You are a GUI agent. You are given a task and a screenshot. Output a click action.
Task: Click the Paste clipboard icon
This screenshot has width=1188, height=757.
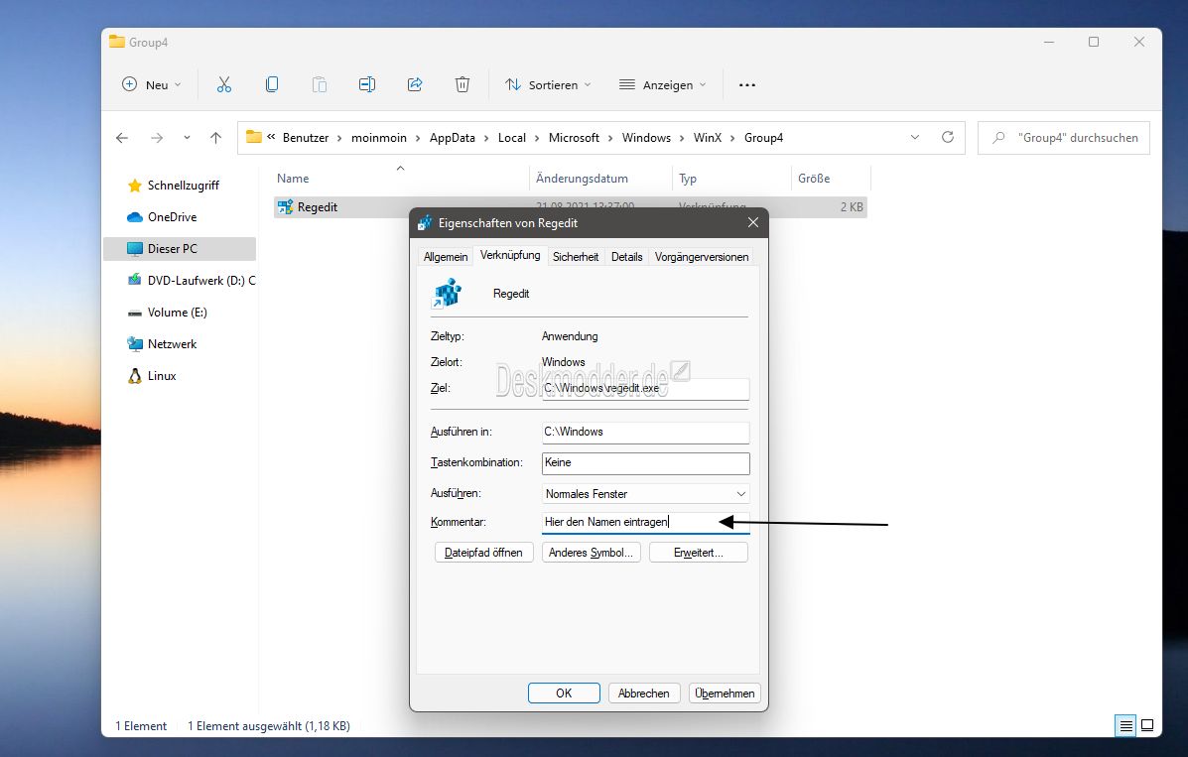[319, 85]
